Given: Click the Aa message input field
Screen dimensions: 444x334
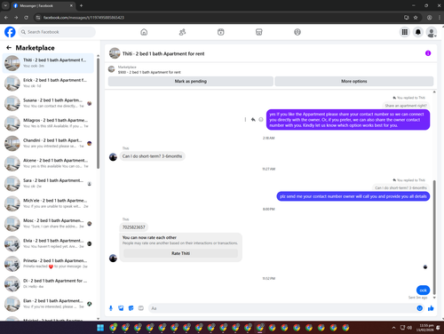Looking at the screenshot, I should (281, 308).
